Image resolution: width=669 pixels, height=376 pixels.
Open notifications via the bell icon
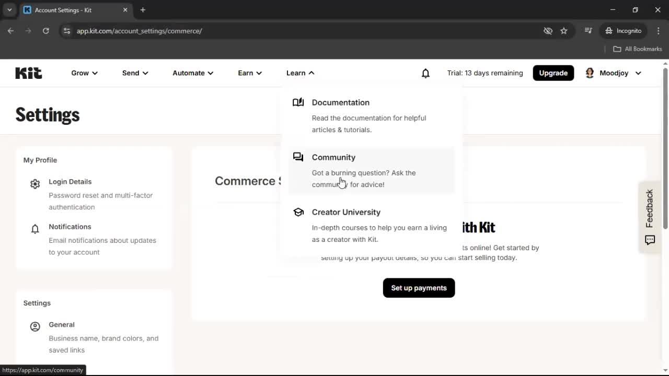425,73
